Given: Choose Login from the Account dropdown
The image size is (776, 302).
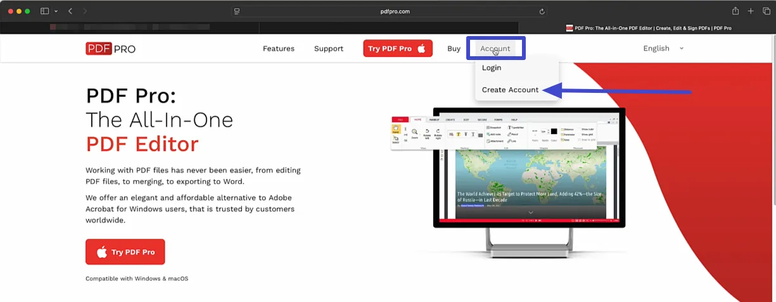Looking at the screenshot, I should pos(492,68).
